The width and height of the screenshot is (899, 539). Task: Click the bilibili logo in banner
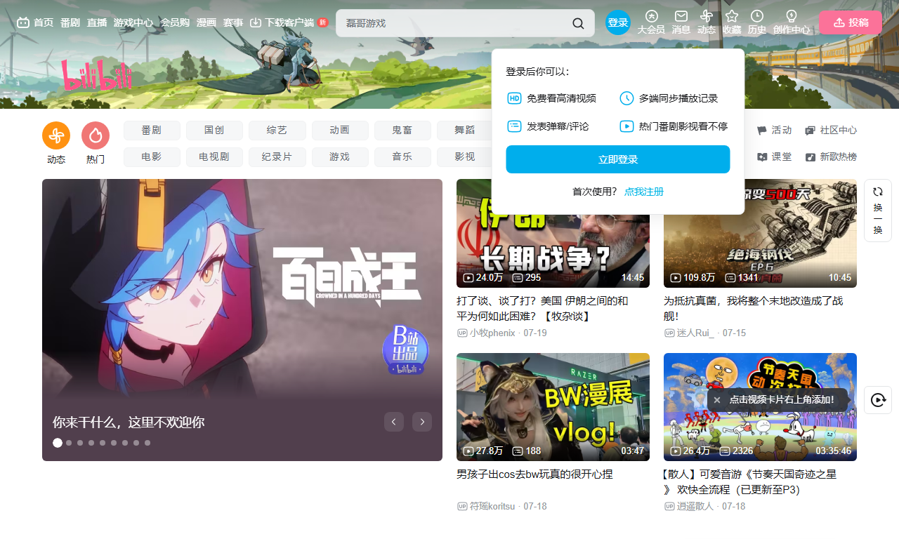point(97,75)
